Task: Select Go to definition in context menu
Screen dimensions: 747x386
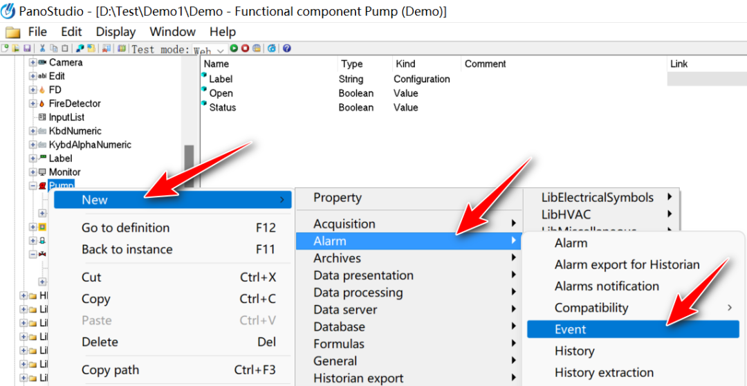Action: [125, 228]
